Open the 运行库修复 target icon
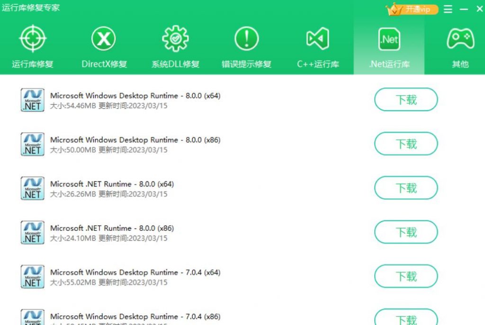485x325 pixels. coord(33,39)
